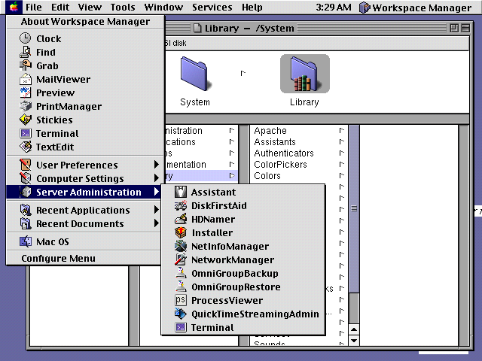Click the Assistant tuxedo icon

pyautogui.click(x=181, y=192)
